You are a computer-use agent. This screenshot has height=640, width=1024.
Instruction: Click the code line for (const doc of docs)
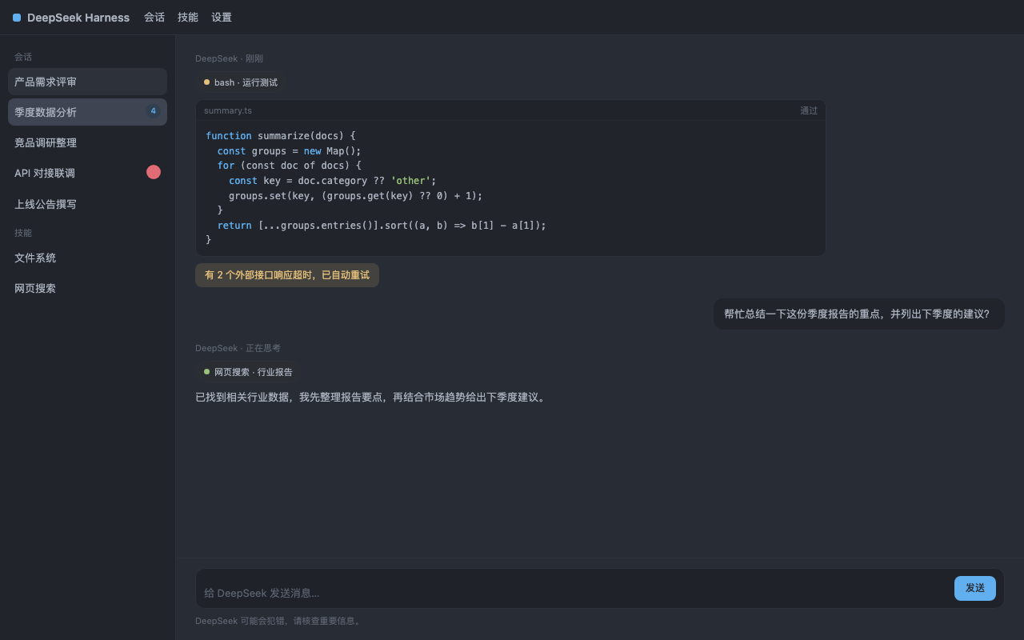click(x=290, y=166)
